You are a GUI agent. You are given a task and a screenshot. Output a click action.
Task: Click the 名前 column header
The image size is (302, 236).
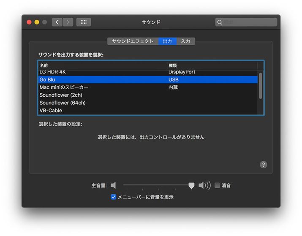point(103,65)
